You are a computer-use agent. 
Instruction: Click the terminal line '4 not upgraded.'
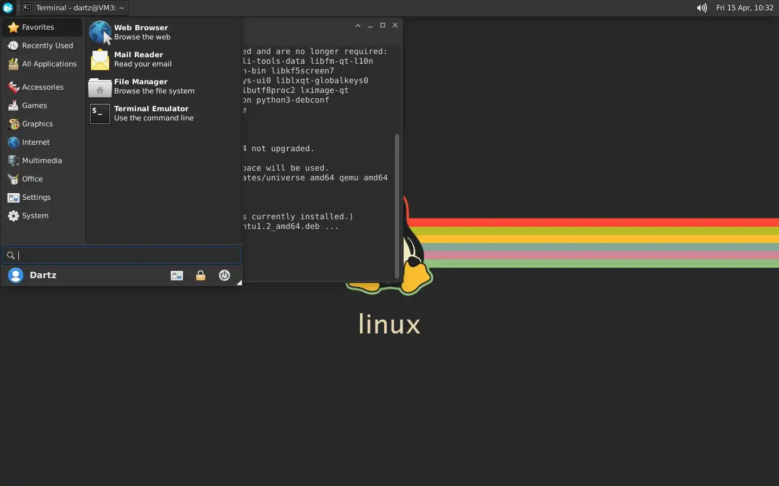tap(278, 148)
